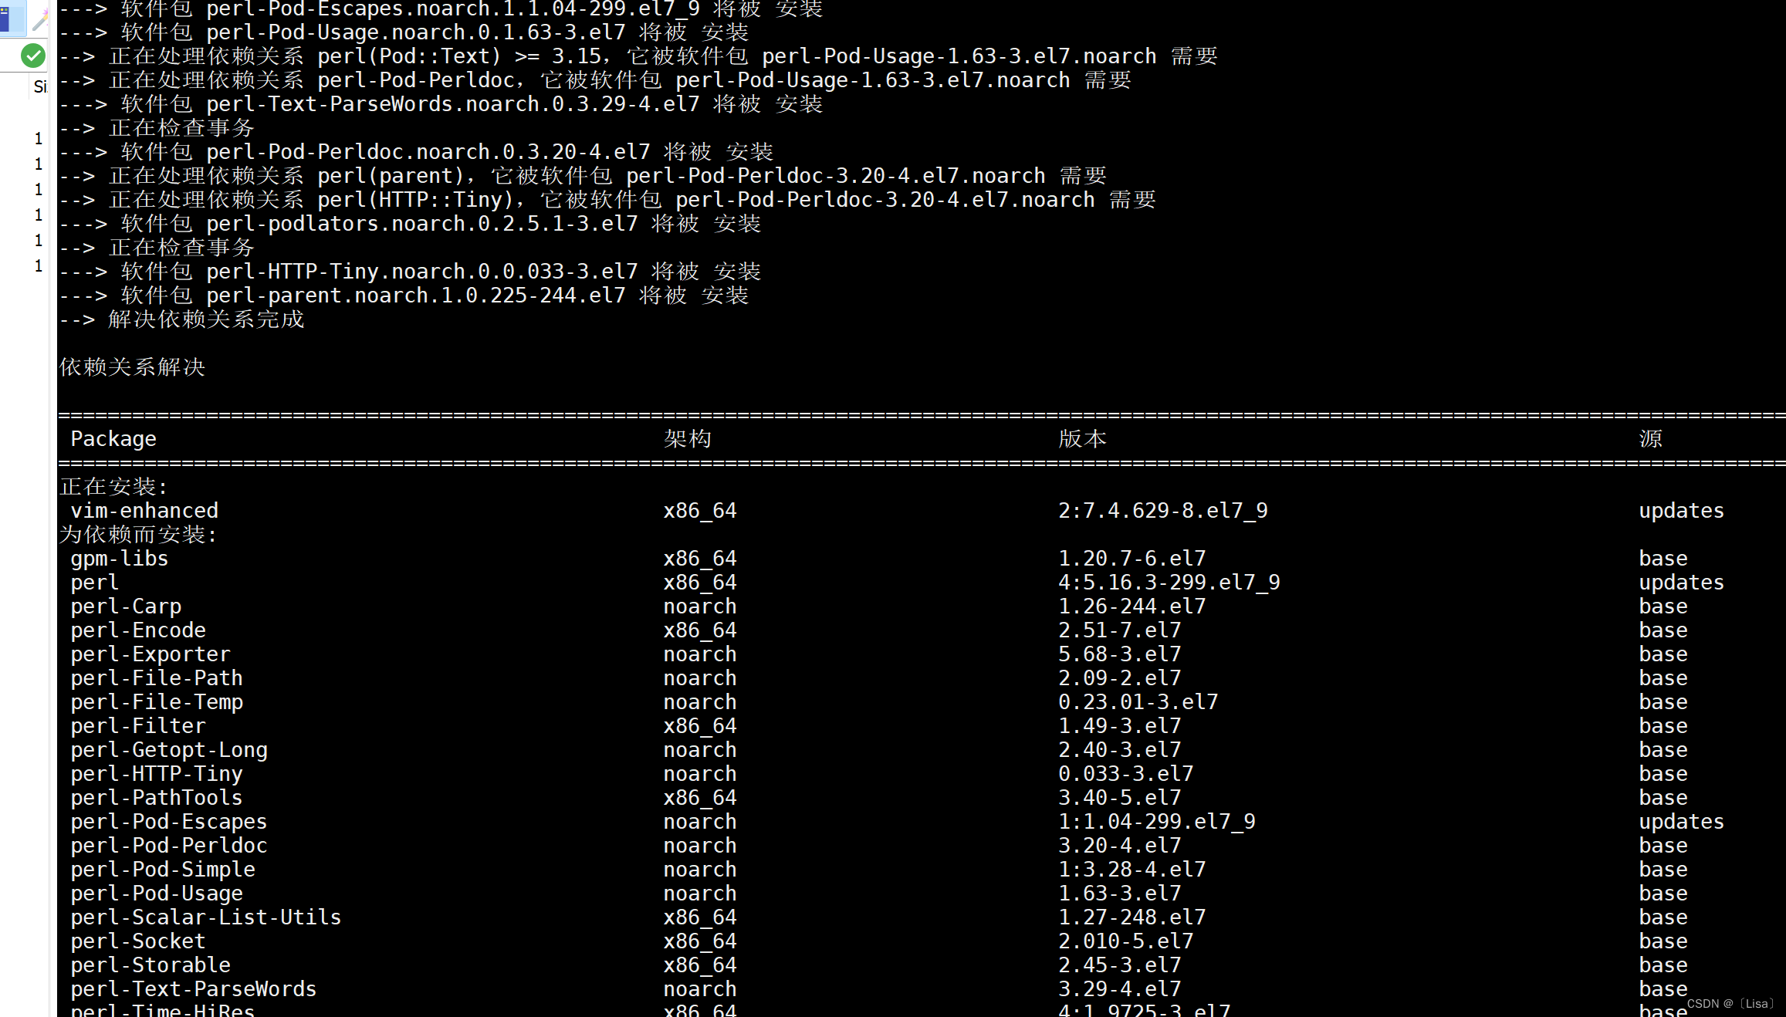This screenshot has width=1786, height=1017.
Task: Click the vim-enhanced package name
Action: pos(144,510)
